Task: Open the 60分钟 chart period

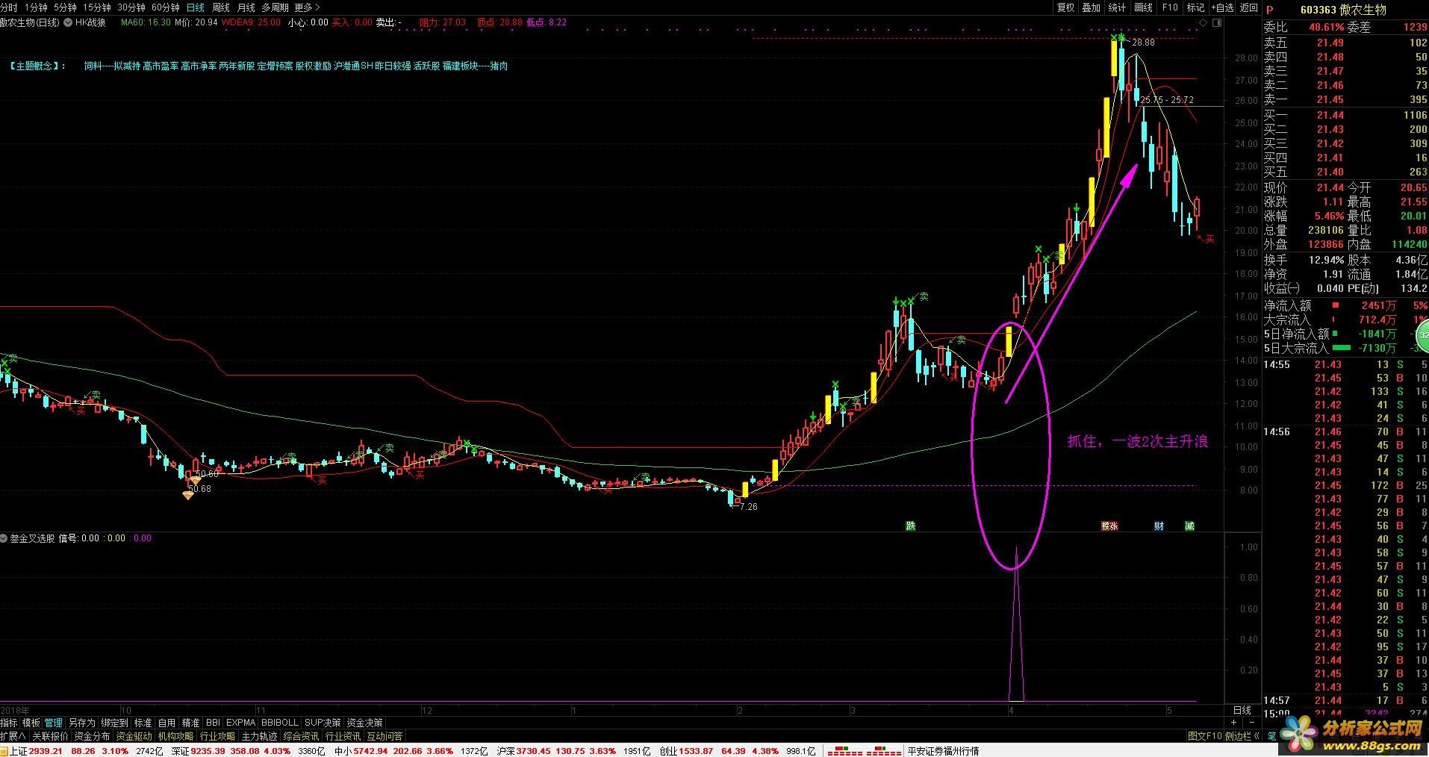Action: pos(165,7)
